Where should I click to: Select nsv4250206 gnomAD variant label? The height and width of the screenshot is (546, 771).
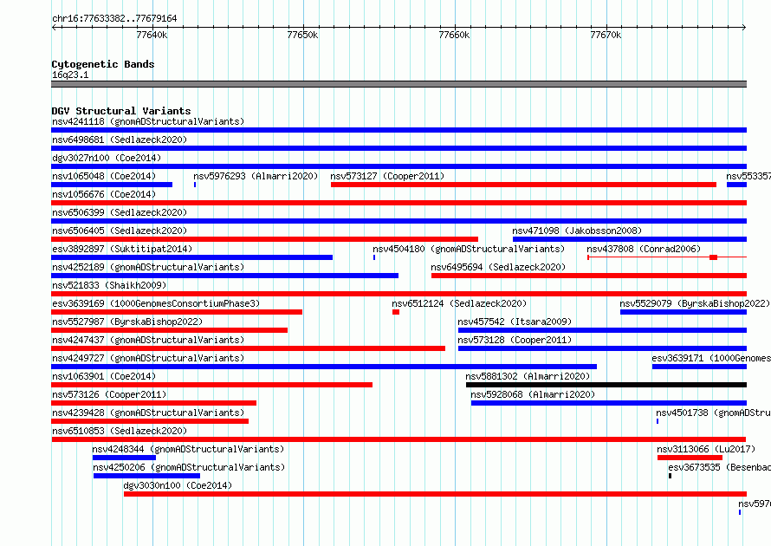189,467
